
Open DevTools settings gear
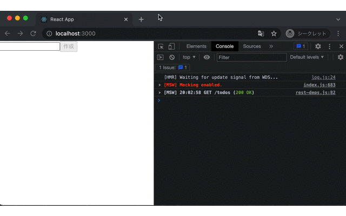click(x=318, y=46)
